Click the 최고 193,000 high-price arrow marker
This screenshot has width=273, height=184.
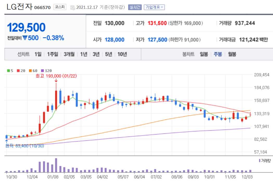click(x=56, y=81)
